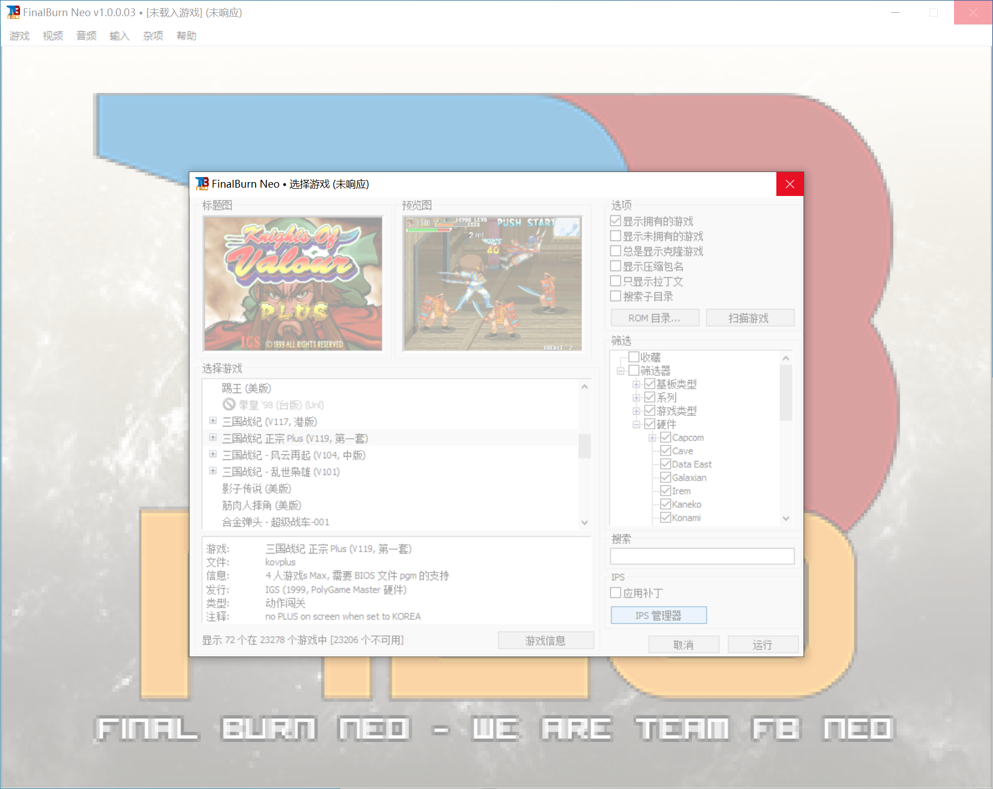Uncheck the 硬件 filter checkbox
The width and height of the screenshot is (993, 789).
pos(649,424)
